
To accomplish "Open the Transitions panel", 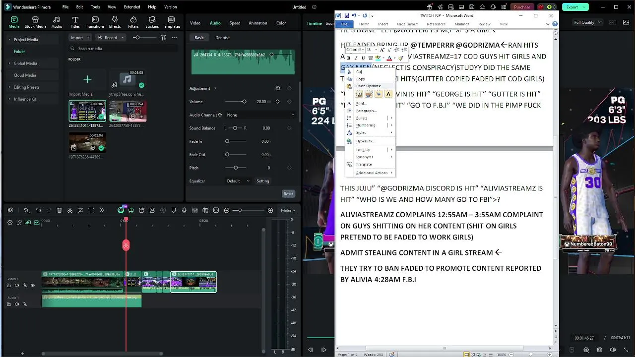I will tap(95, 22).
